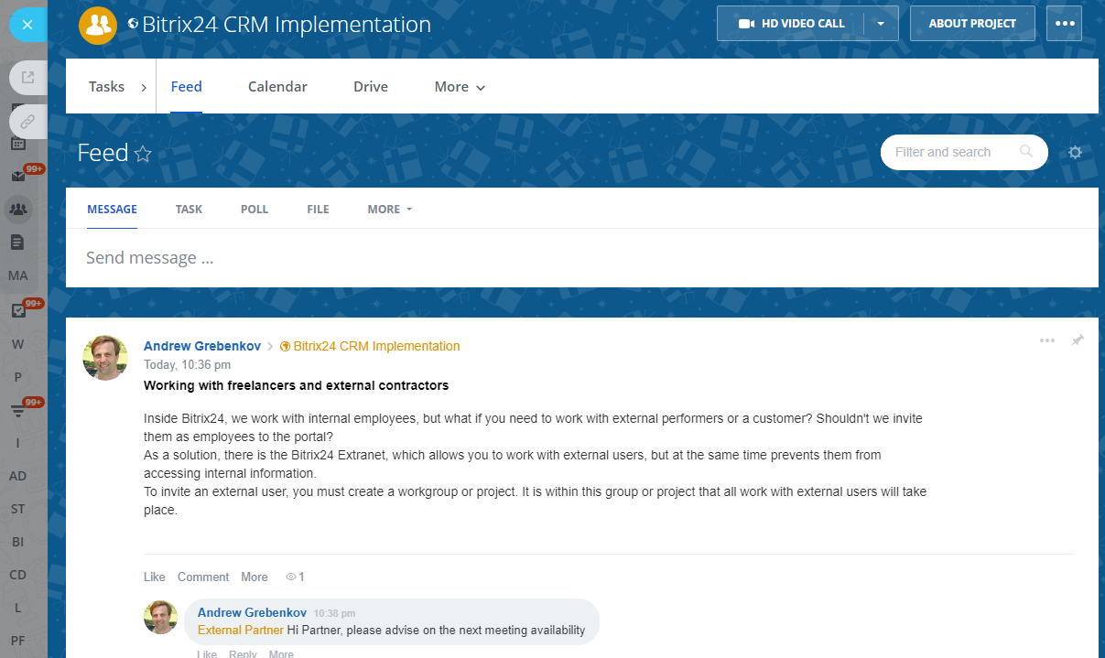1105x658 pixels.
Task: Select the POLL tab in composer
Action: click(255, 210)
